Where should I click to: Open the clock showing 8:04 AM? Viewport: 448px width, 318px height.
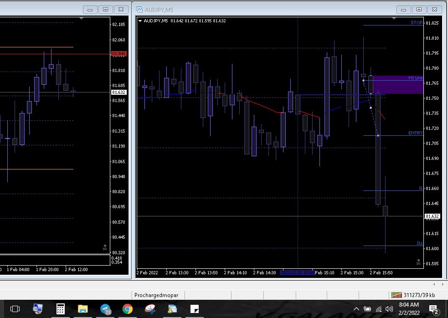point(408,308)
